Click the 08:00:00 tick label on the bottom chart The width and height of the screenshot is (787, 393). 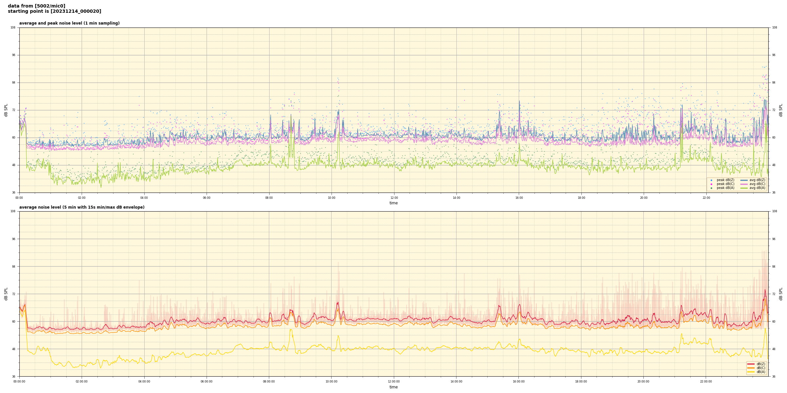click(269, 382)
